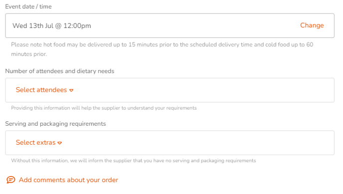Select the Serving and packaging requirements label
Image resolution: width=343 pixels, height=194 pixels.
[55, 124]
